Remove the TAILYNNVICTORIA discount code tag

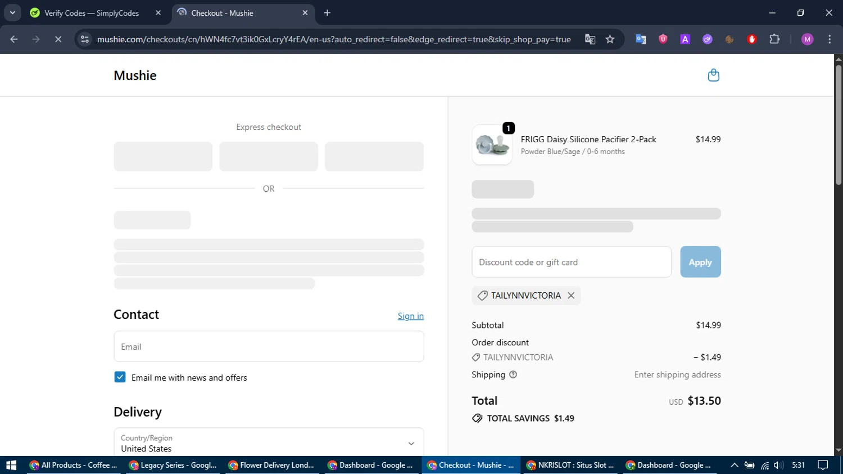pos(571,296)
